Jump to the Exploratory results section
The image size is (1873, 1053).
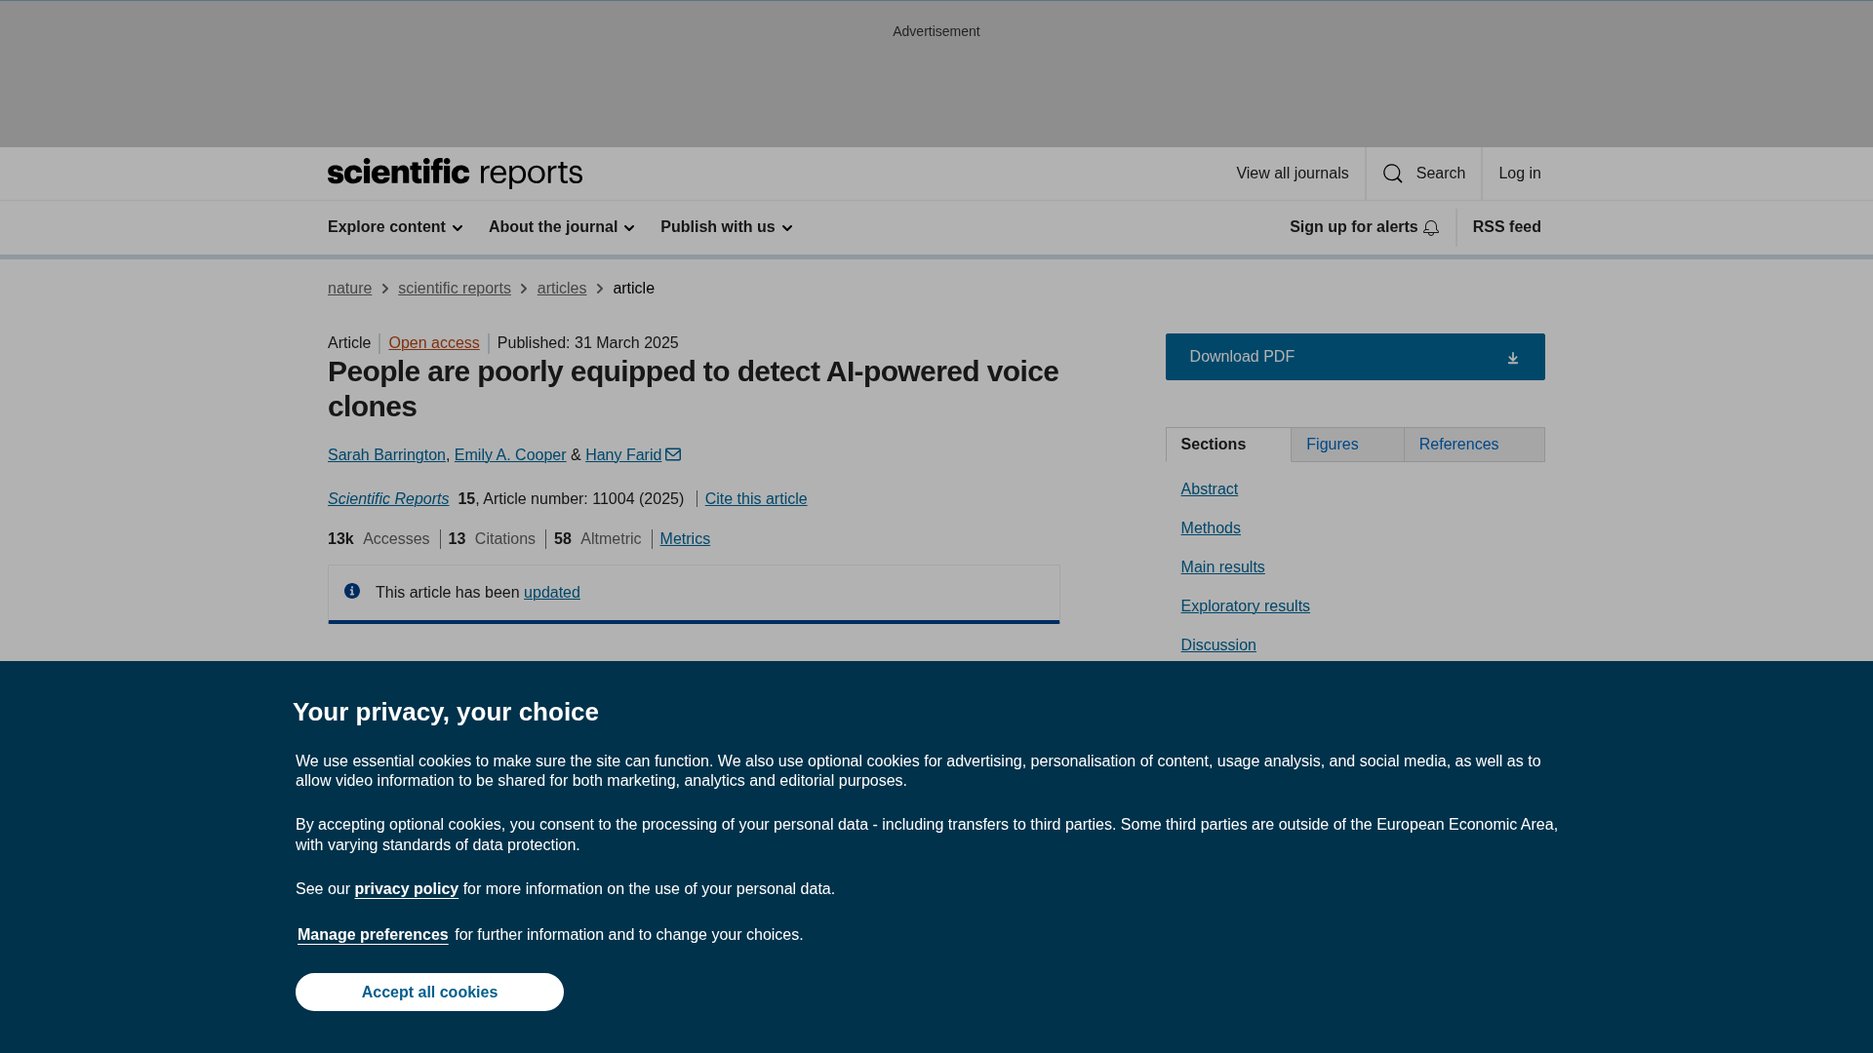pos(1245,605)
